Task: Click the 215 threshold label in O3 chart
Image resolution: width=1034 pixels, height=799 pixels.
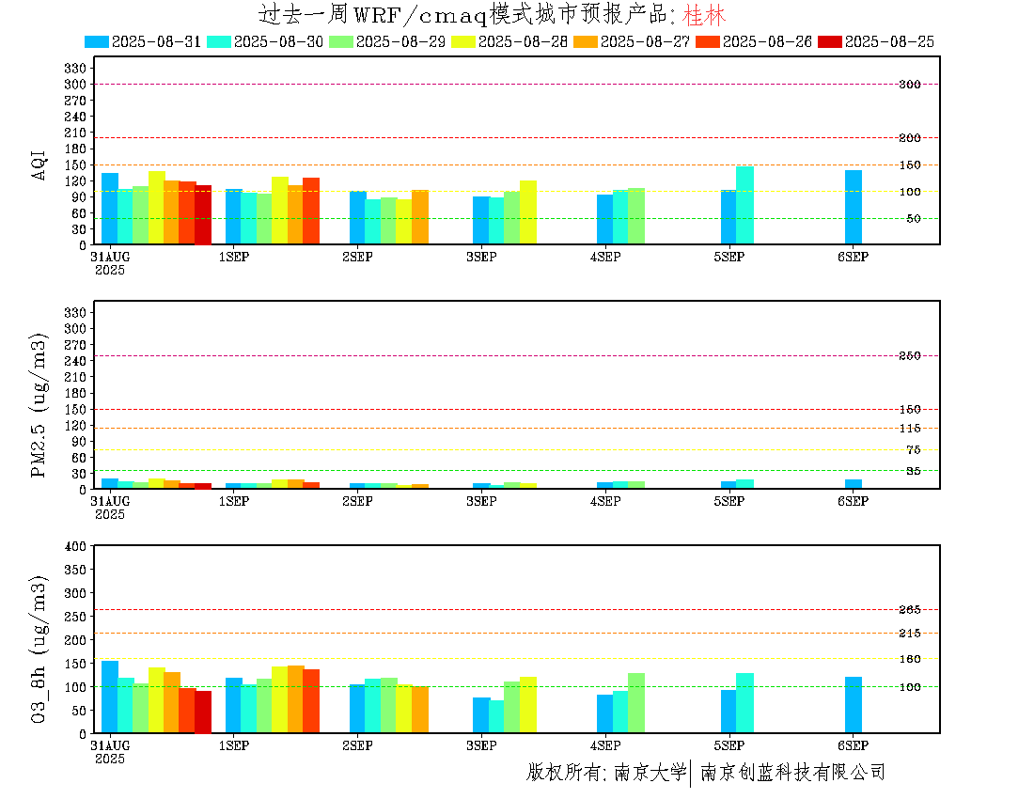Action: pos(910,634)
